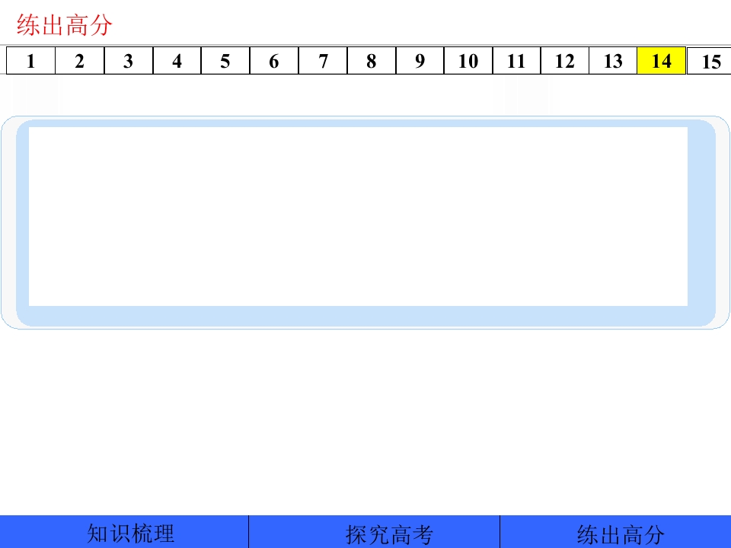Advance to question 15
The width and height of the screenshot is (731, 548).
[x=710, y=62]
